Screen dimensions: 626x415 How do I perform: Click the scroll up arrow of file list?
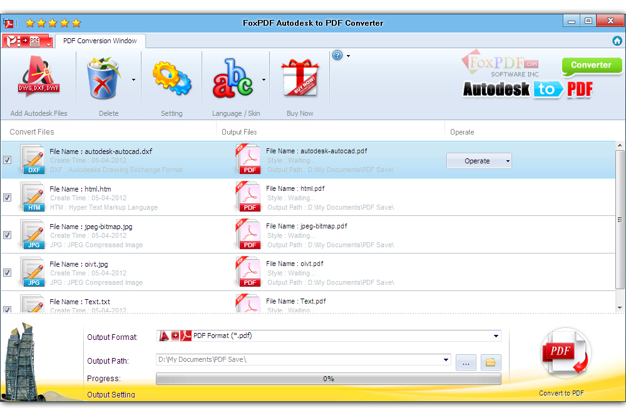click(x=620, y=145)
